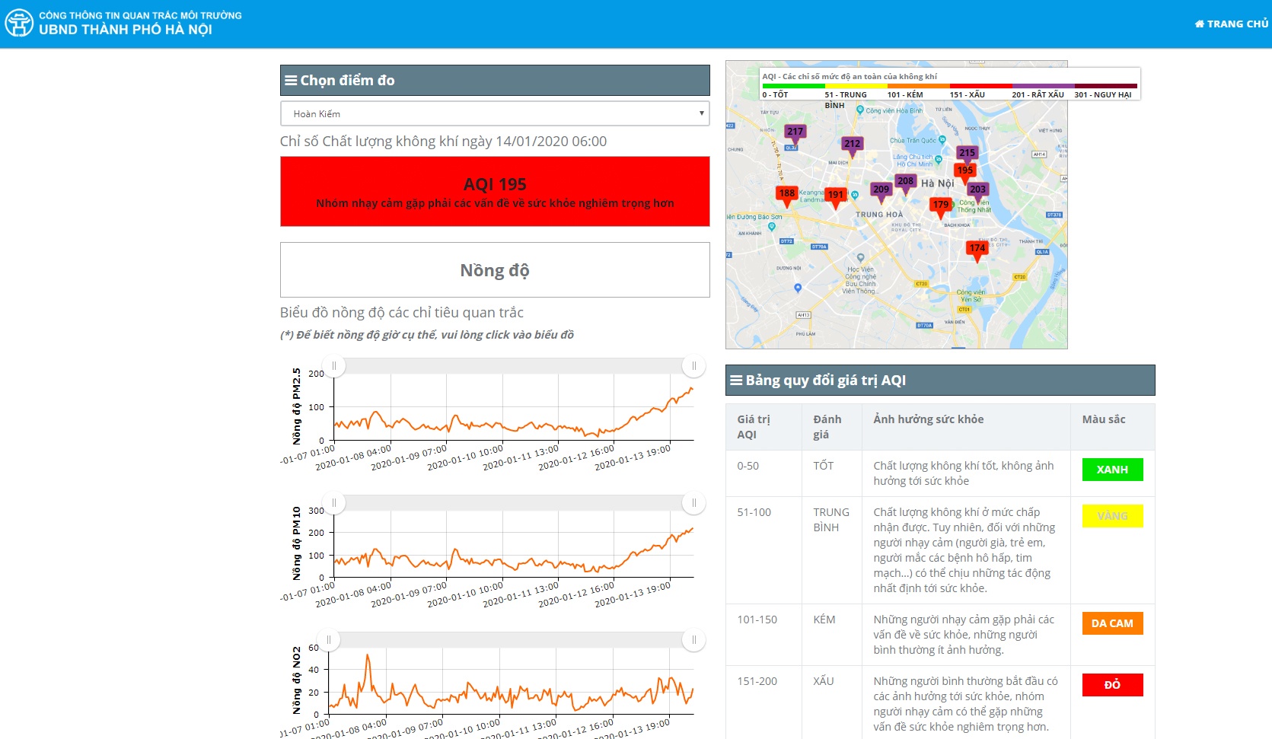This screenshot has width=1272, height=739.
Task: Click right range handle of NO2 chart
Action: point(693,640)
